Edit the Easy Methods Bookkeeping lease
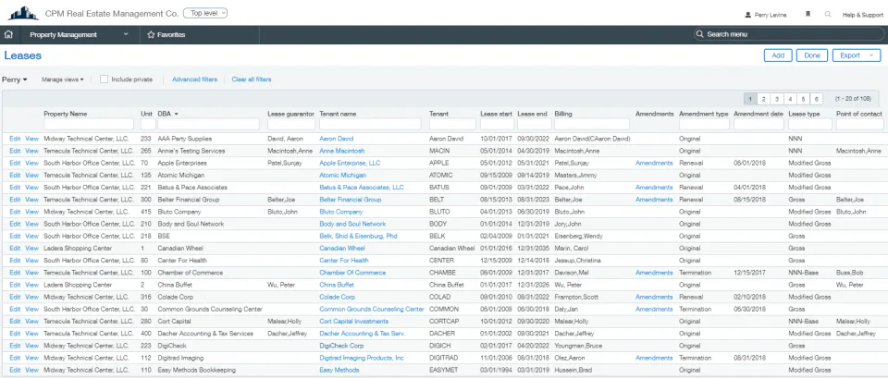 (15, 370)
